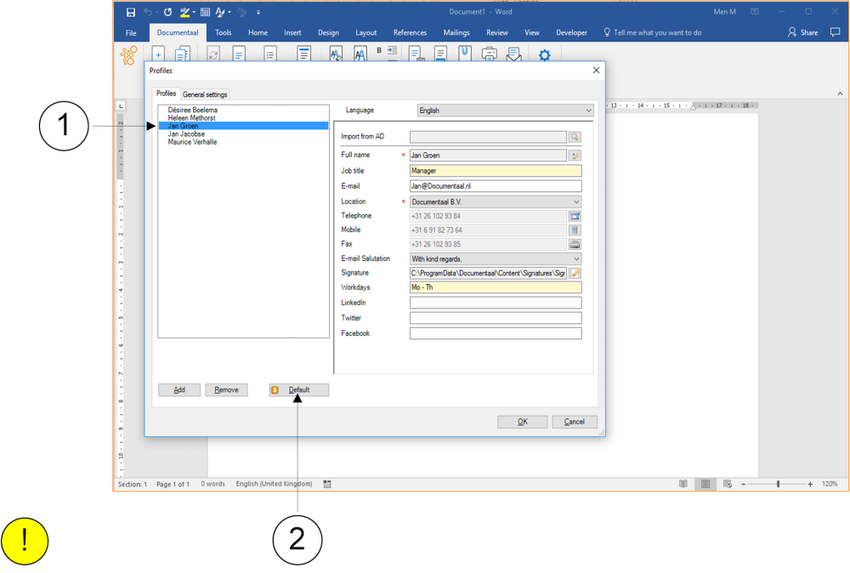
Task: Click the Redo/Repeat icon in quick access toolbar
Action: click(x=168, y=12)
